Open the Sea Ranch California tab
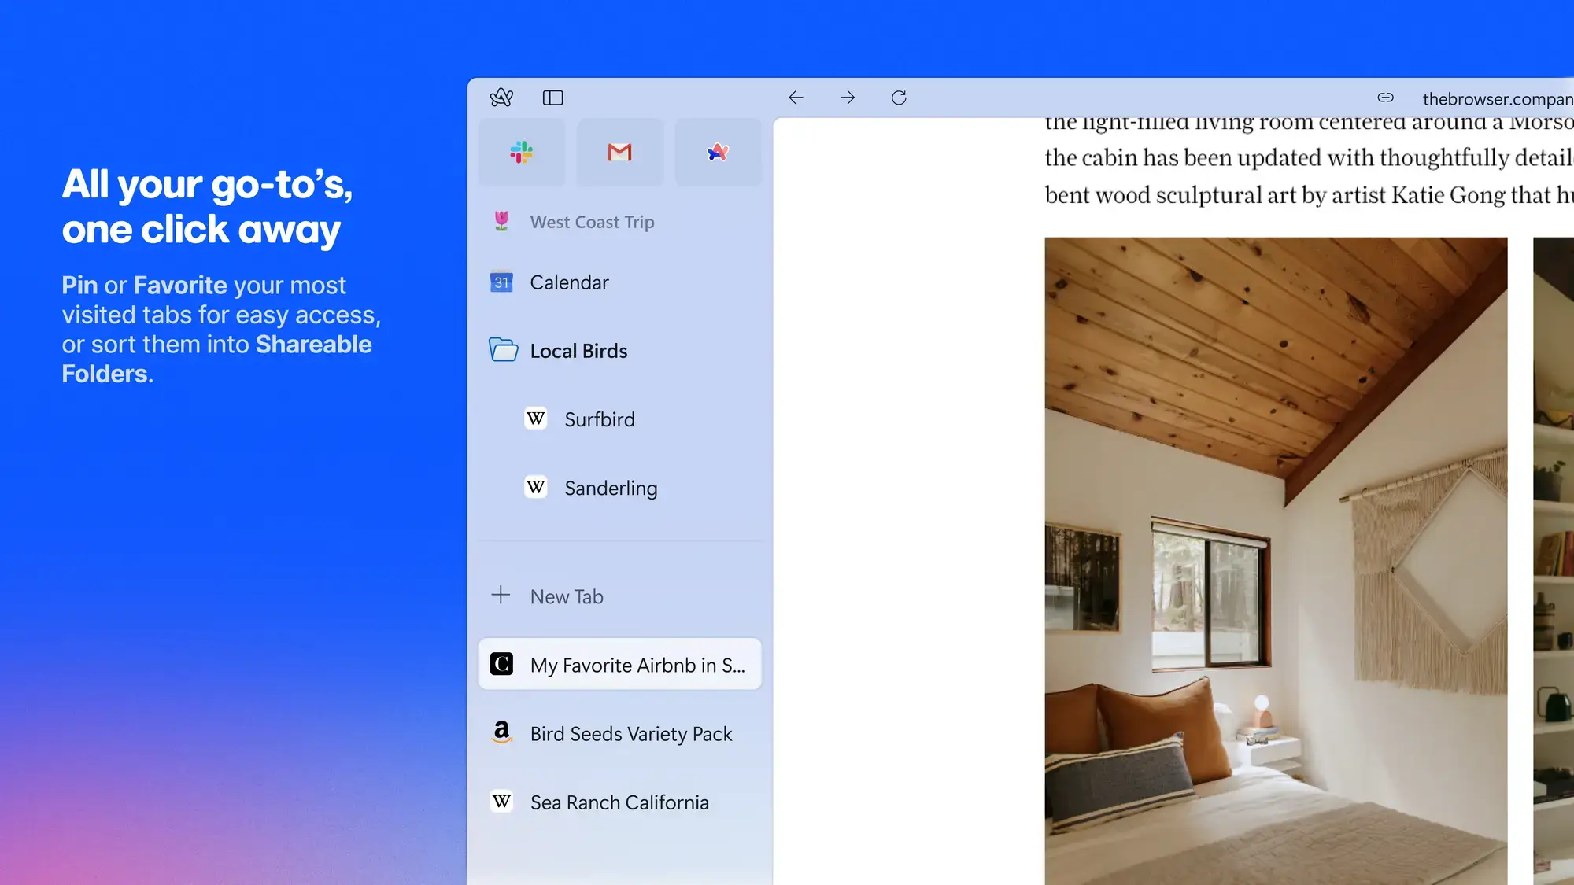 (619, 802)
